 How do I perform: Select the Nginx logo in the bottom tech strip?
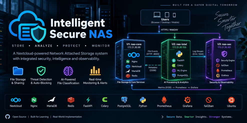34,100
